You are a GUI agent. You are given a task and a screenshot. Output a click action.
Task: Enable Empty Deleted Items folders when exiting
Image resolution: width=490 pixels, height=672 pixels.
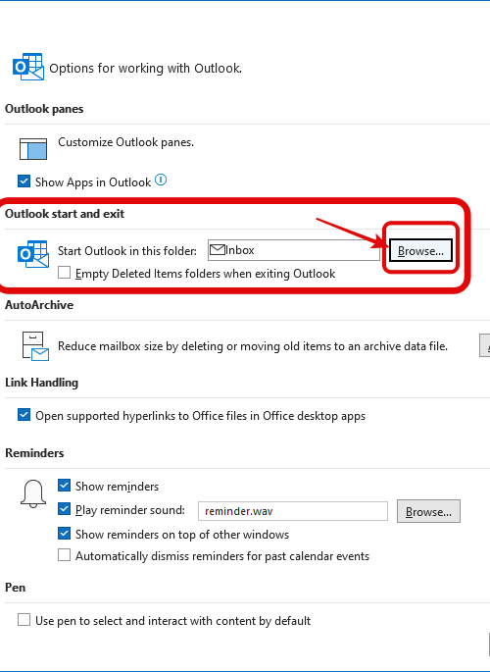point(65,273)
